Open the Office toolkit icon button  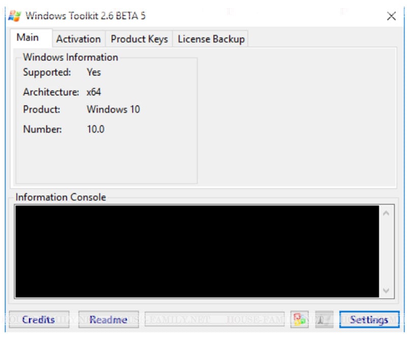[x=299, y=319]
